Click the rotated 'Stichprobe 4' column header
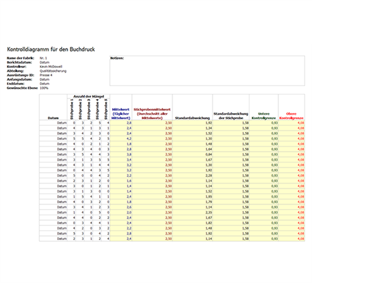368x283 pixels. tap(98, 109)
